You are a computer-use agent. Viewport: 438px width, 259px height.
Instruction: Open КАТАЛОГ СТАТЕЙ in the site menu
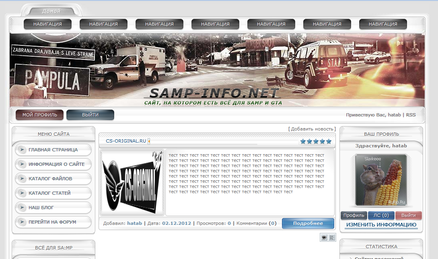coord(53,193)
